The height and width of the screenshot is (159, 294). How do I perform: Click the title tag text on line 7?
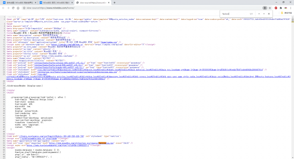(38, 33)
